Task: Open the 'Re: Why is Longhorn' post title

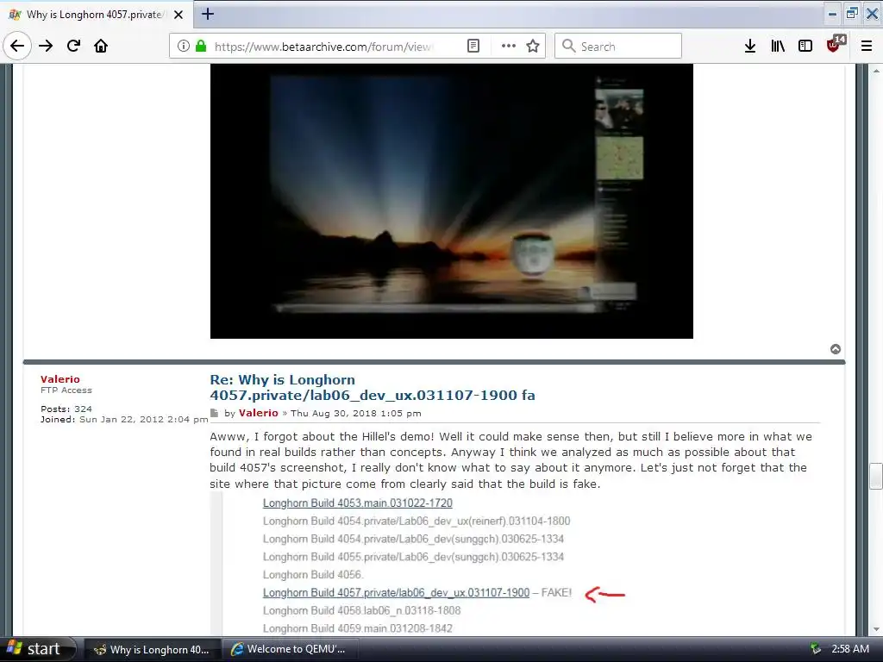Action: click(373, 387)
